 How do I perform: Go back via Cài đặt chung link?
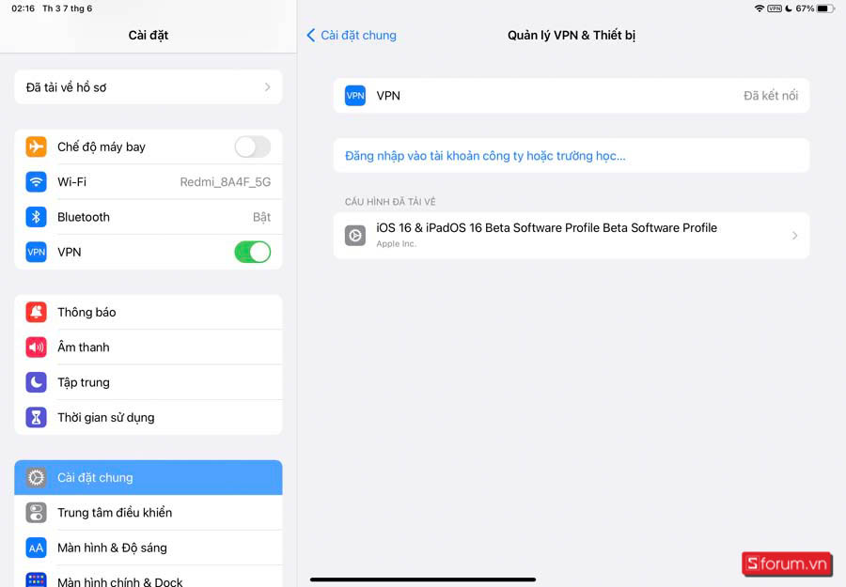[358, 35]
